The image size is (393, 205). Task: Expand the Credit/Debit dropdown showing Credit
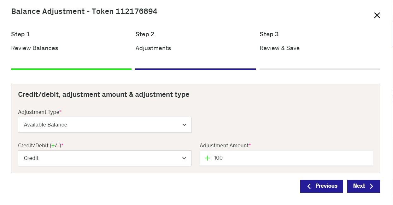click(105, 158)
